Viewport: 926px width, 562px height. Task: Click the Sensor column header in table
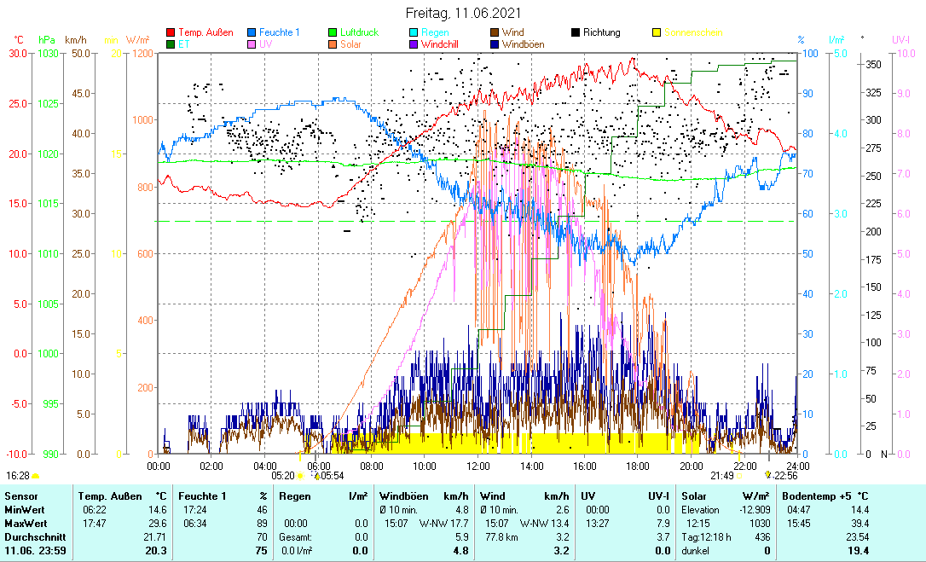tap(21, 495)
